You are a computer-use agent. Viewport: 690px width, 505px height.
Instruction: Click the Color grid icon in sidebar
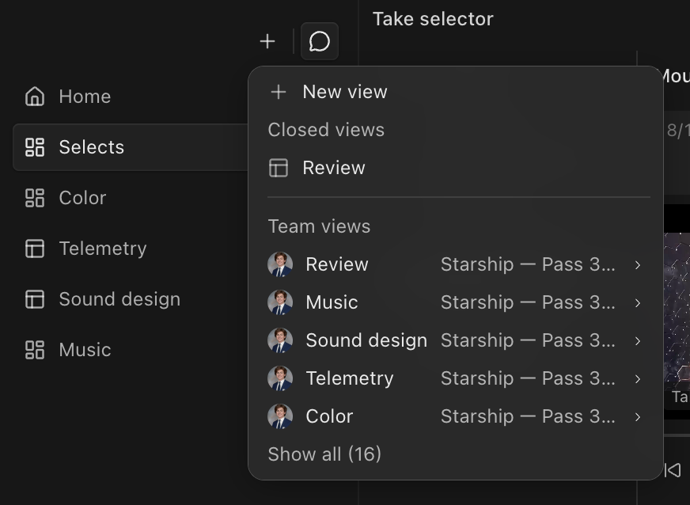click(x=35, y=198)
